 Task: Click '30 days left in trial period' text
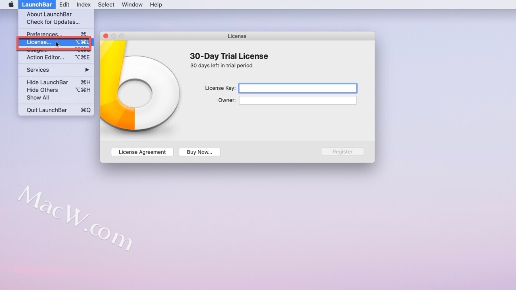point(221,65)
